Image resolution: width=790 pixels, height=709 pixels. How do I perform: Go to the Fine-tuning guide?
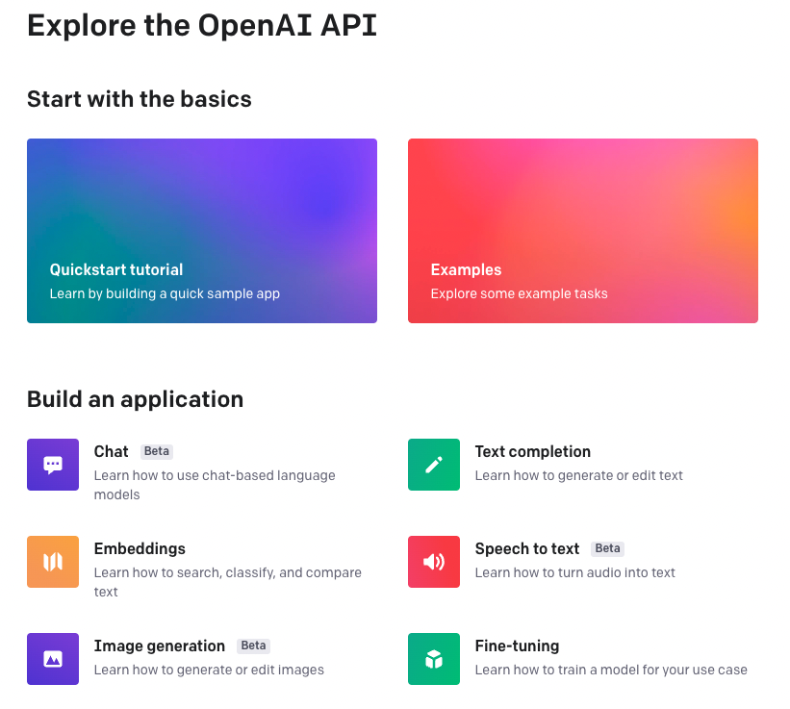[517, 646]
